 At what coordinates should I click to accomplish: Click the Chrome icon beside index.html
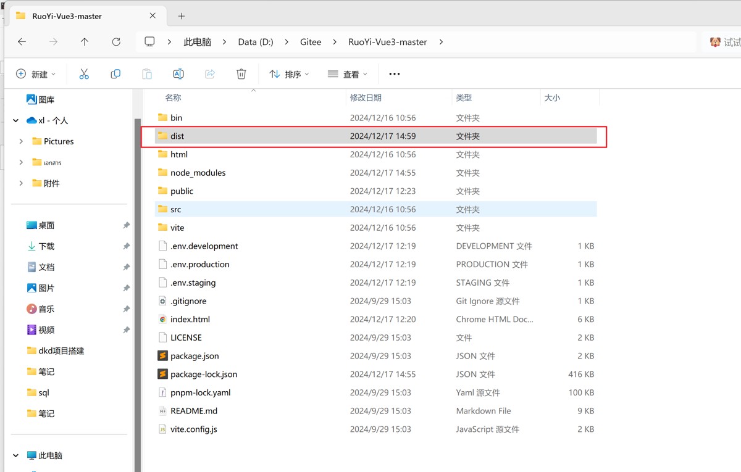click(x=162, y=320)
